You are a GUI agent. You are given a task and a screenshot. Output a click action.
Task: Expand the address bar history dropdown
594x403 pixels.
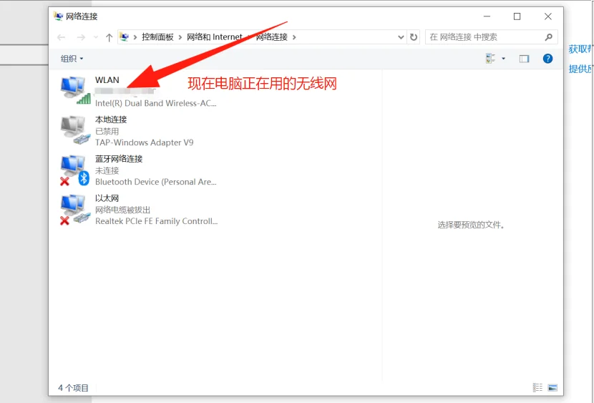[401, 37]
